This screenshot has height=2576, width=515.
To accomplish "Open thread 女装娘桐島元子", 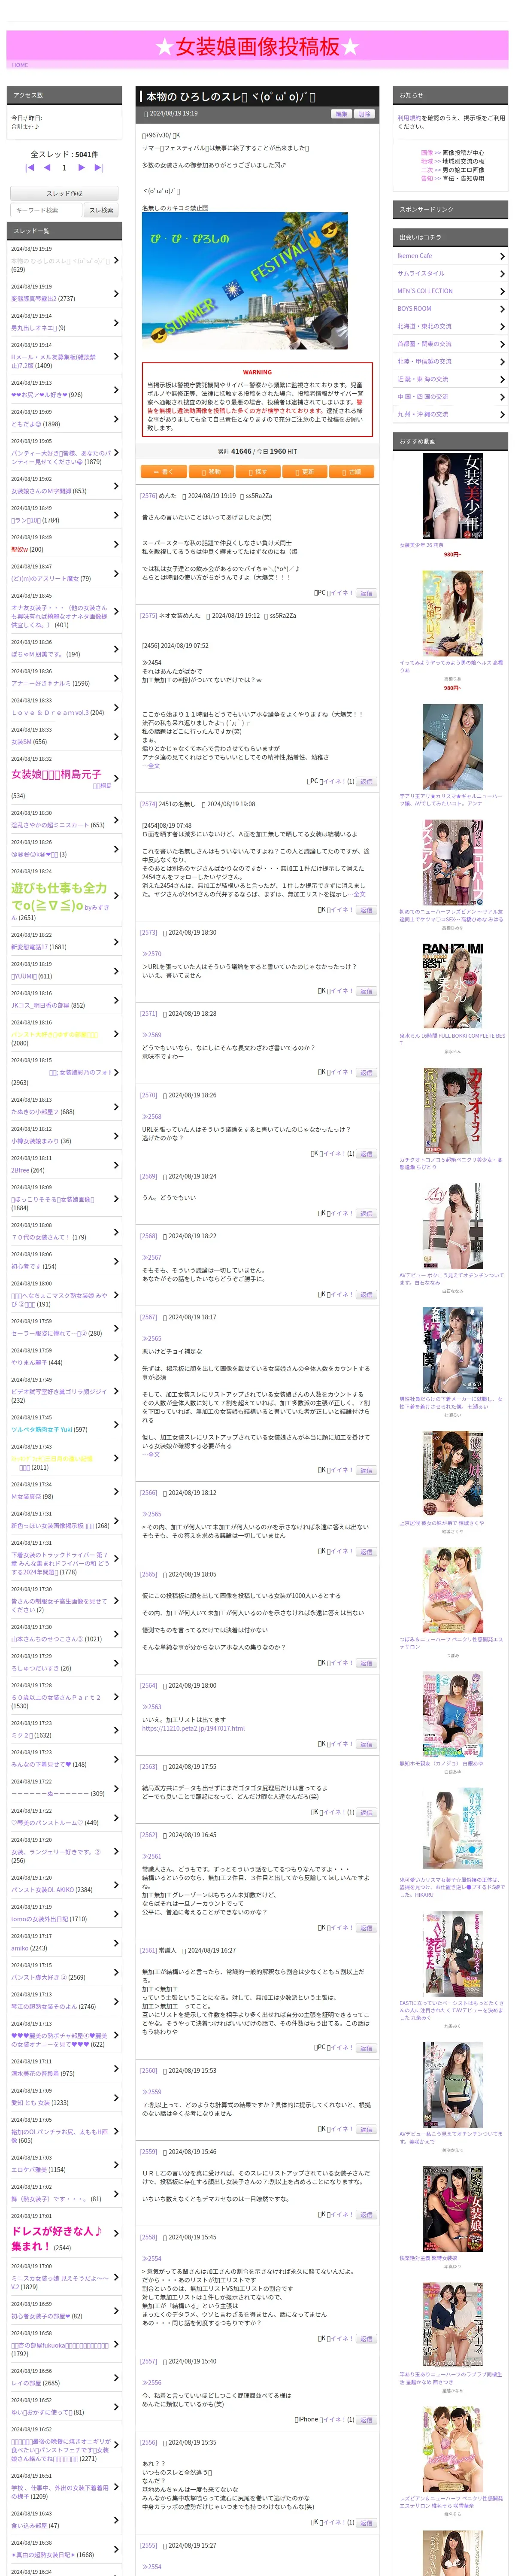I will 56,774.
